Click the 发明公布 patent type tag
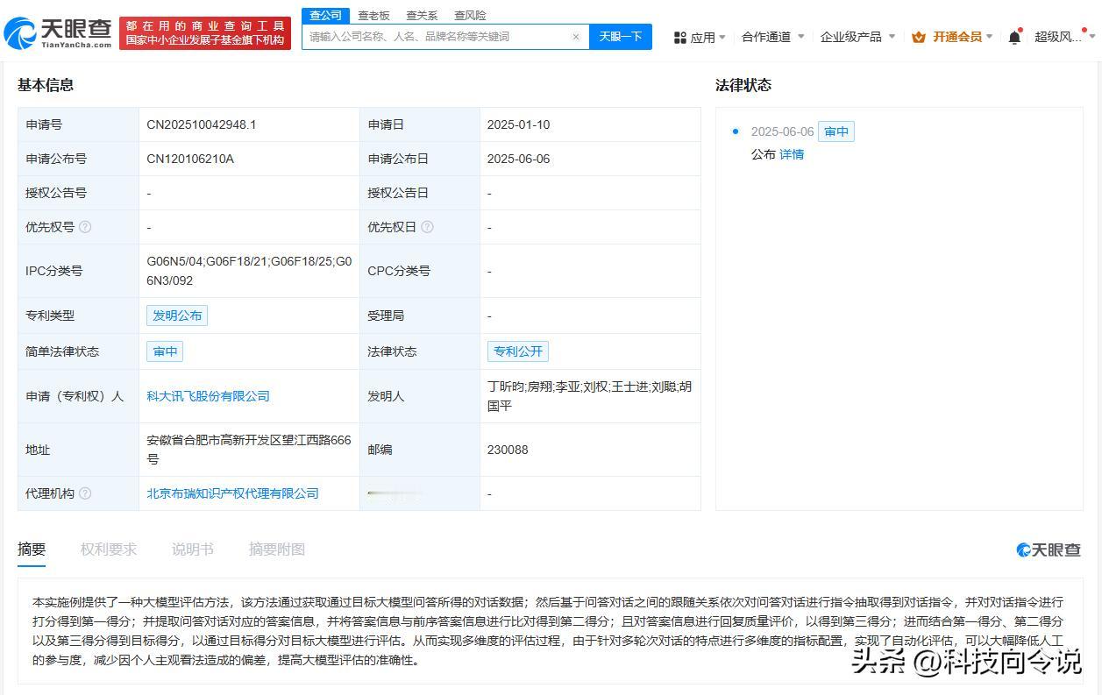Screen dimensions: 1102x695 (x=177, y=316)
